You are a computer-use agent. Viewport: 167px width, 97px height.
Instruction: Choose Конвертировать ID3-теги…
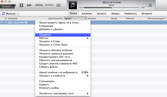pyautogui.click(x=63, y=57)
